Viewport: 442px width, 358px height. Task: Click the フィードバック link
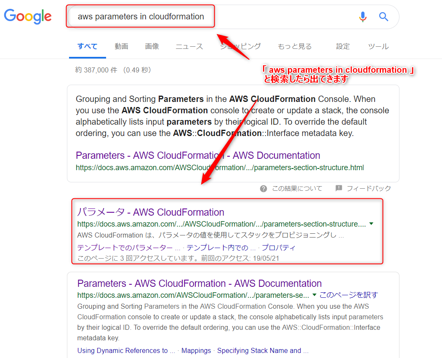[x=369, y=188]
